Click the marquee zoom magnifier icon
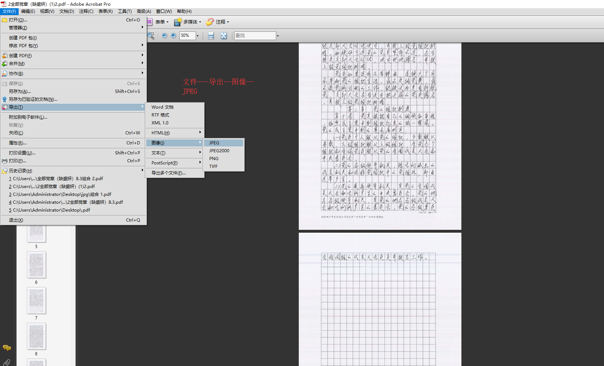The width and height of the screenshot is (604, 366). (151, 36)
